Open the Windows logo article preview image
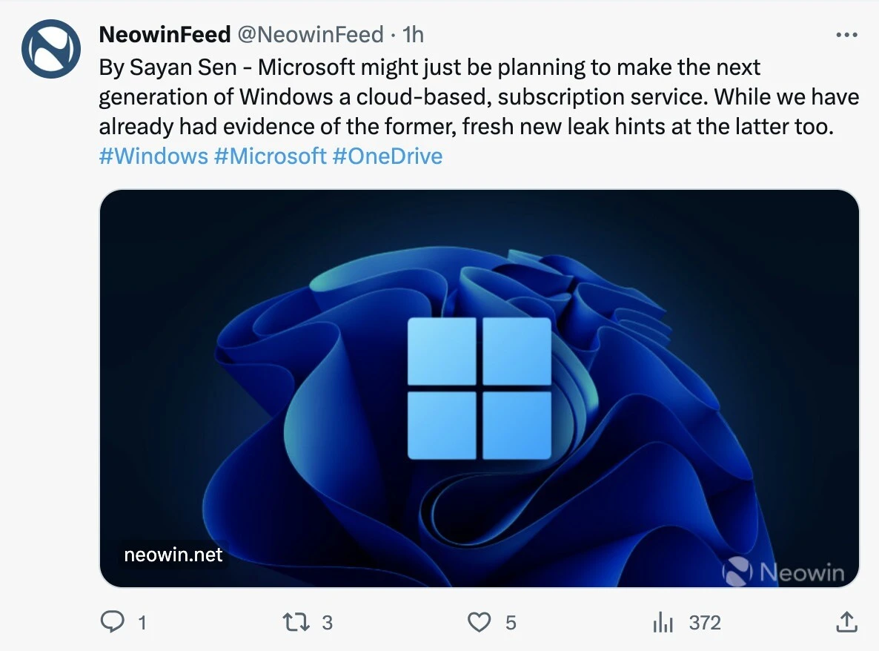879x651 pixels. 479,388
